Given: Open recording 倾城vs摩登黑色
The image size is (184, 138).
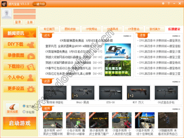Looking at the screenshot, I should pyautogui.click(x=160, y=41).
